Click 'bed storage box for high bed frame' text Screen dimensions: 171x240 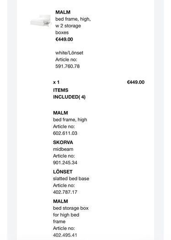click(71, 215)
